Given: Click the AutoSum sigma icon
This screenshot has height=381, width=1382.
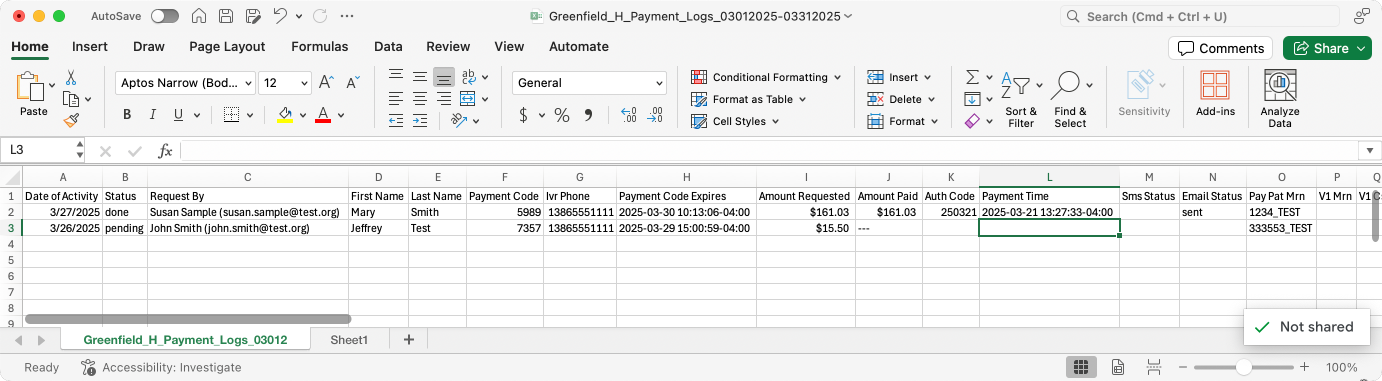Looking at the screenshot, I should (x=971, y=77).
